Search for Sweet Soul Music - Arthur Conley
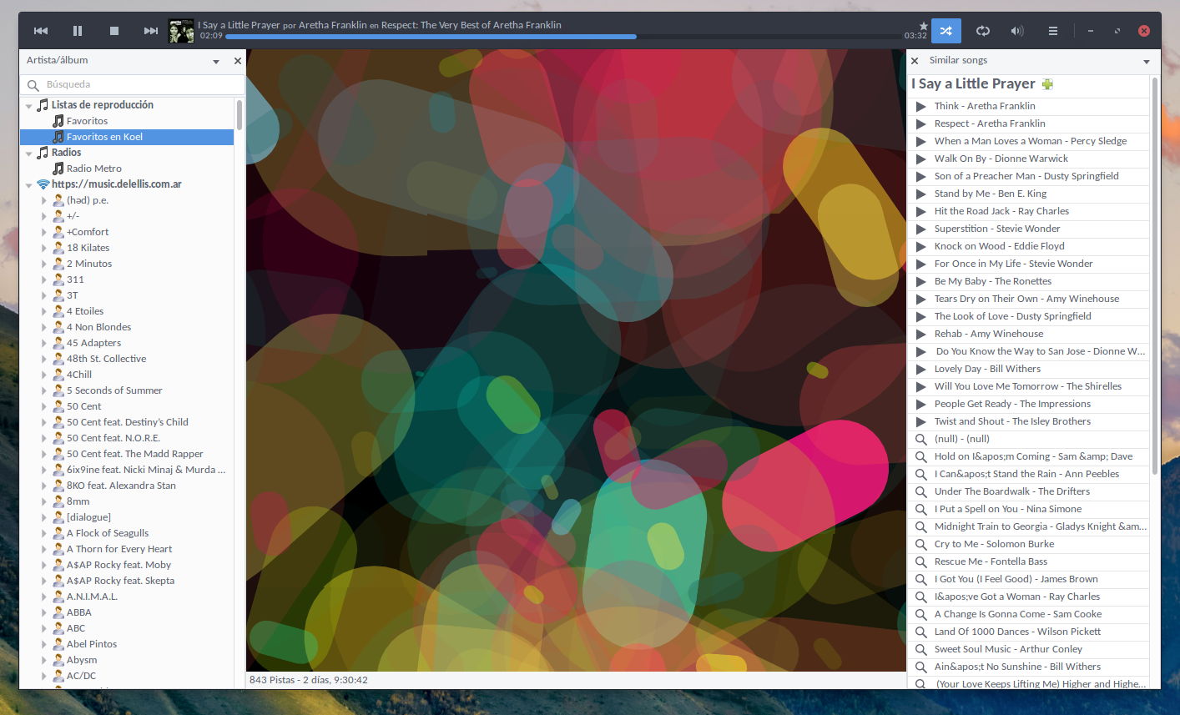Image resolution: width=1180 pixels, height=715 pixels. coord(921,649)
